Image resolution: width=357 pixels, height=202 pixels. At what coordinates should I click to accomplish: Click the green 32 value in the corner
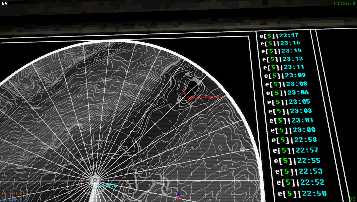[353, 199]
